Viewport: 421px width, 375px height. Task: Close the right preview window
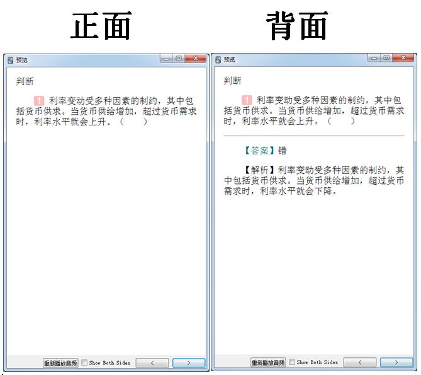[403, 58]
